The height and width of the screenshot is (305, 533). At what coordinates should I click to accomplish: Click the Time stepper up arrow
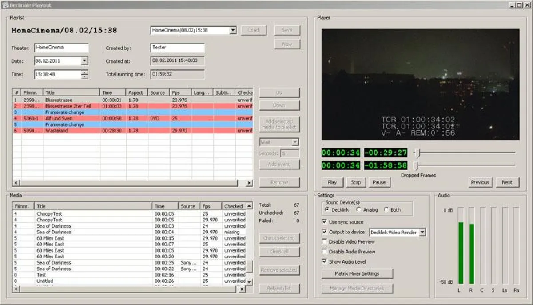85,72
